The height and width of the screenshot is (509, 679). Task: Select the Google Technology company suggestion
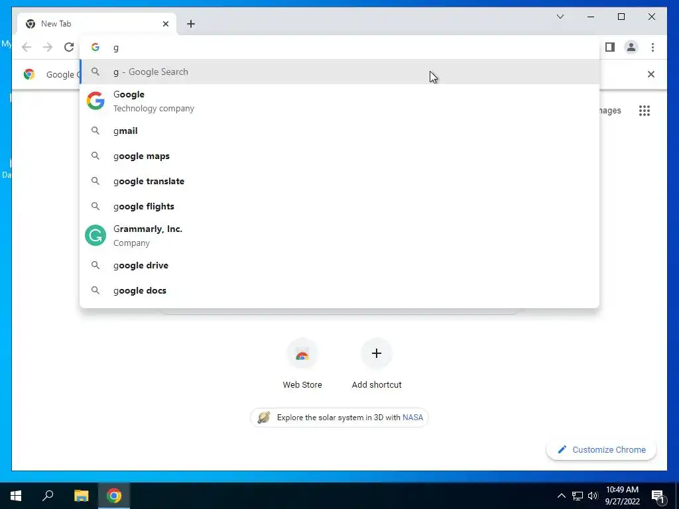pos(340,101)
